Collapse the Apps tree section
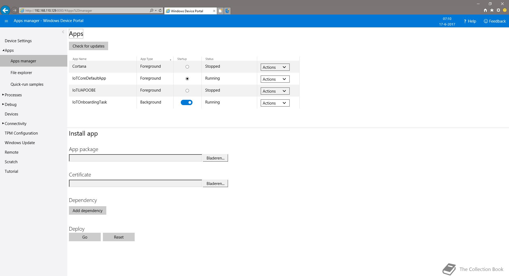The image size is (509, 276). (3, 50)
